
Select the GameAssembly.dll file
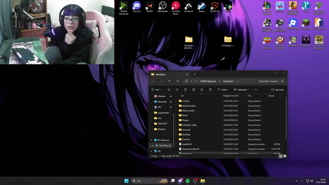point(231,149)
